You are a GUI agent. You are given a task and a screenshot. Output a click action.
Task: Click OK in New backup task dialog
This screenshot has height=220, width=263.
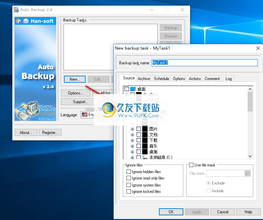pos(171,212)
